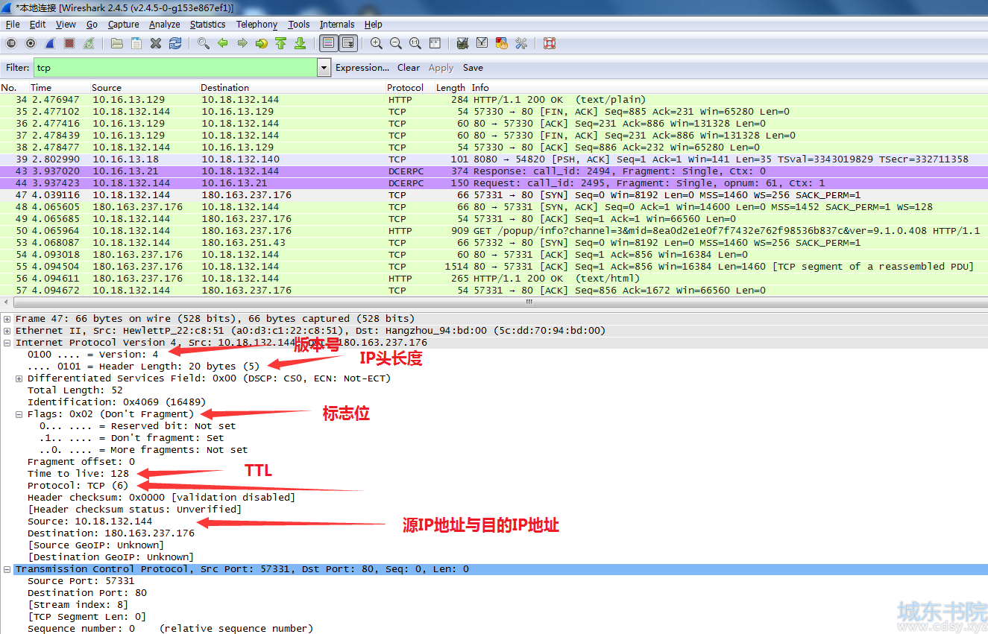This screenshot has width=988, height=634.
Task: Select the 'Source Port: 57331' field
Action: (x=81, y=581)
